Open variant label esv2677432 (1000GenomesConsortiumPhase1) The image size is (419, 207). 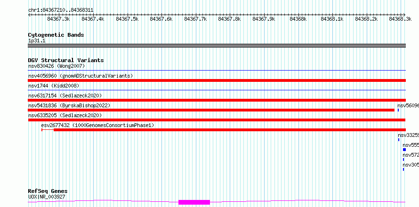point(97,125)
